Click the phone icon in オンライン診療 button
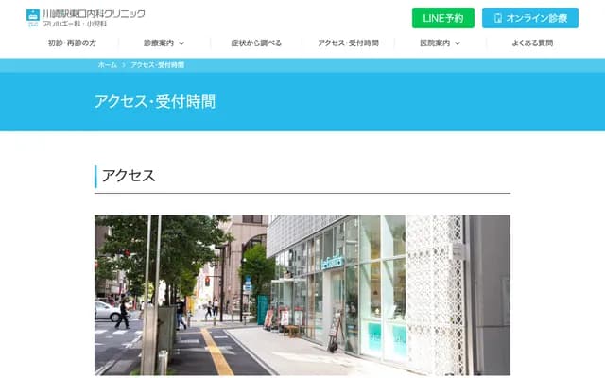Screen dimensions: 605x378 tap(498, 18)
